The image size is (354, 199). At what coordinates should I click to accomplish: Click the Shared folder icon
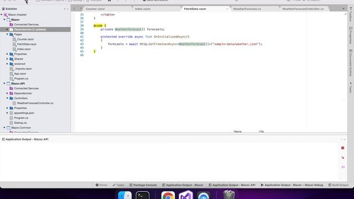[11, 59]
